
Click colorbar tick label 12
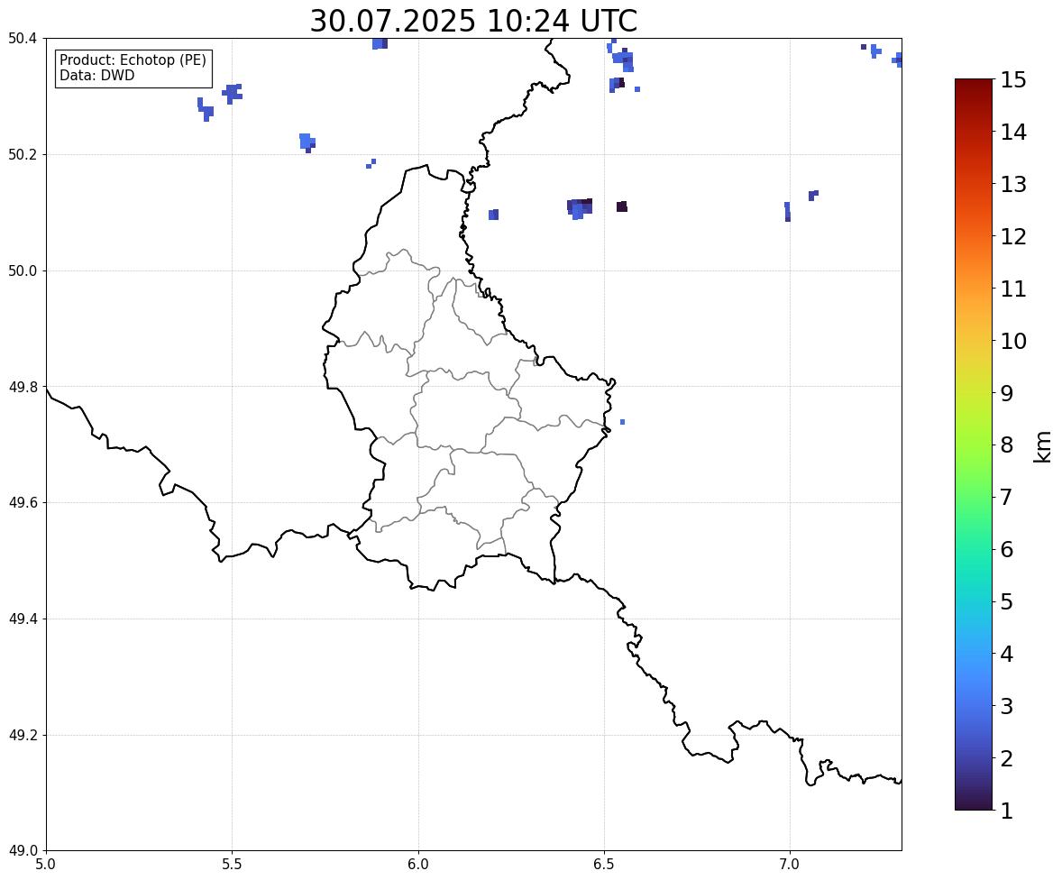click(x=1013, y=236)
